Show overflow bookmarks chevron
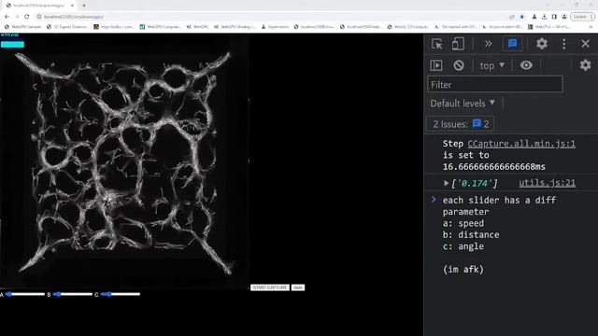Image resolution: width=598 pixels, height=336 pixels. pyautogui.click(x=591, y=27)
